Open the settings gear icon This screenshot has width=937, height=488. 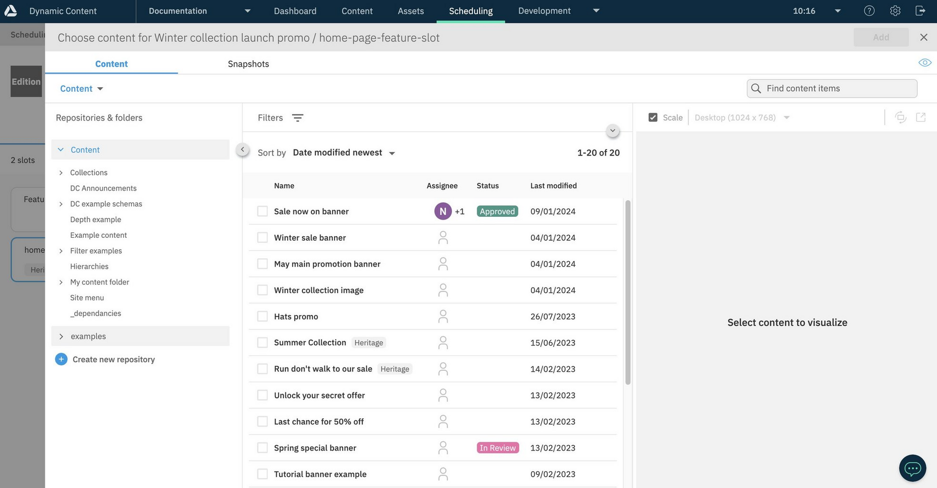click(895, 10)
